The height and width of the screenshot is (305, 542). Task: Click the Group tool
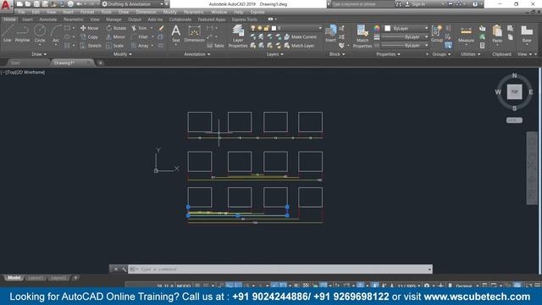(x=437, y=33)
